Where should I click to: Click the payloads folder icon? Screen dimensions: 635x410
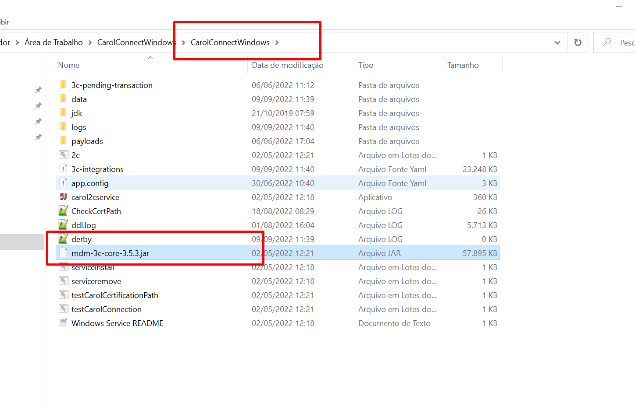[64, 140]
